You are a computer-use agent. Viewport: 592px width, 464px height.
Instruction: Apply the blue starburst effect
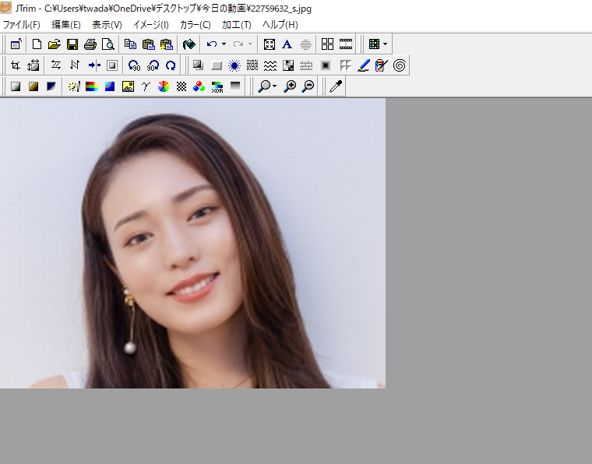(234, 65)
